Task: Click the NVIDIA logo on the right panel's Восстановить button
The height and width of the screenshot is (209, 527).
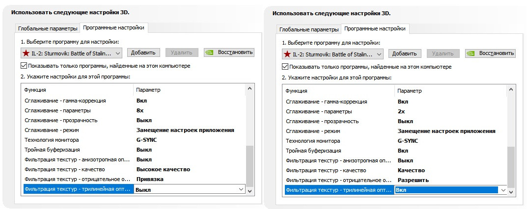Action: [x=472, y=53]
